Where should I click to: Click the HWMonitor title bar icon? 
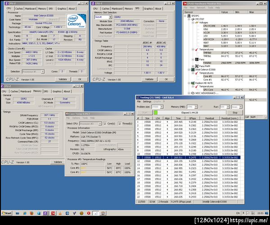click(185, 4)
